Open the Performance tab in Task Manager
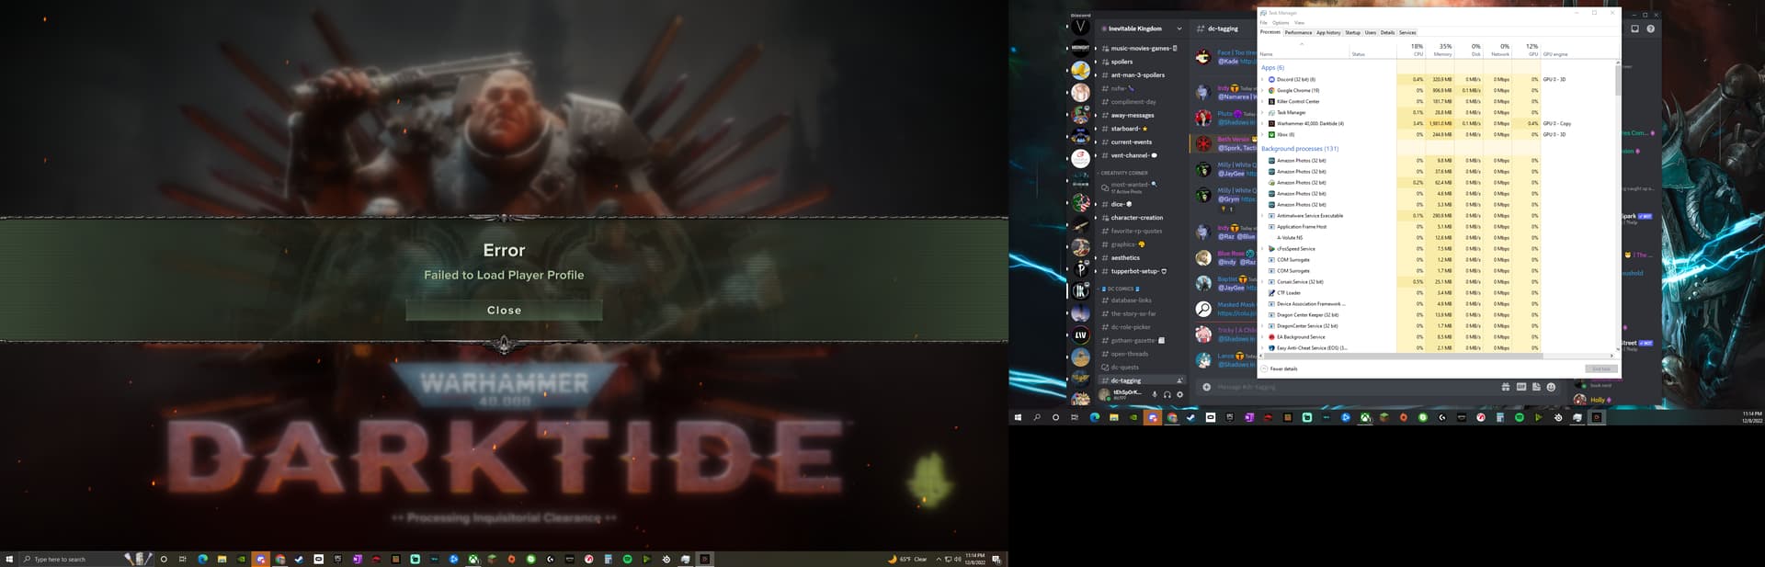This screenshot has height=567, width=1765. point(1298,33)
